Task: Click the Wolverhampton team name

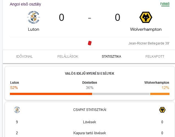Action: click(146, 29)
